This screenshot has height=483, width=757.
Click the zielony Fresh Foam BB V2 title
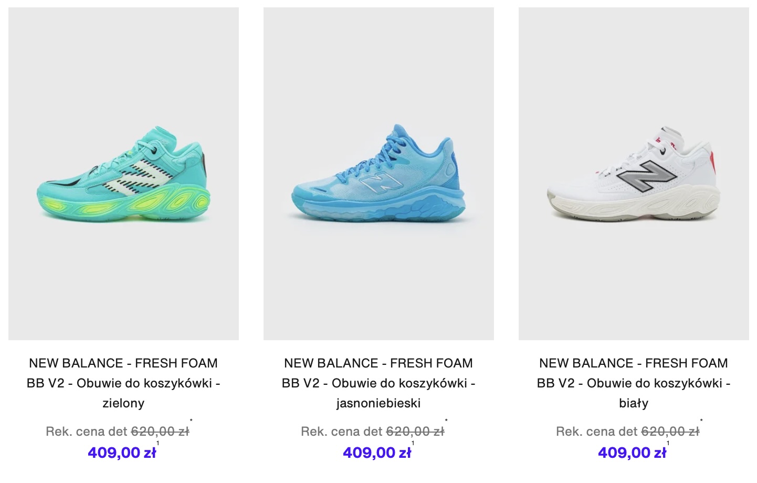click(x=123, y=383)
